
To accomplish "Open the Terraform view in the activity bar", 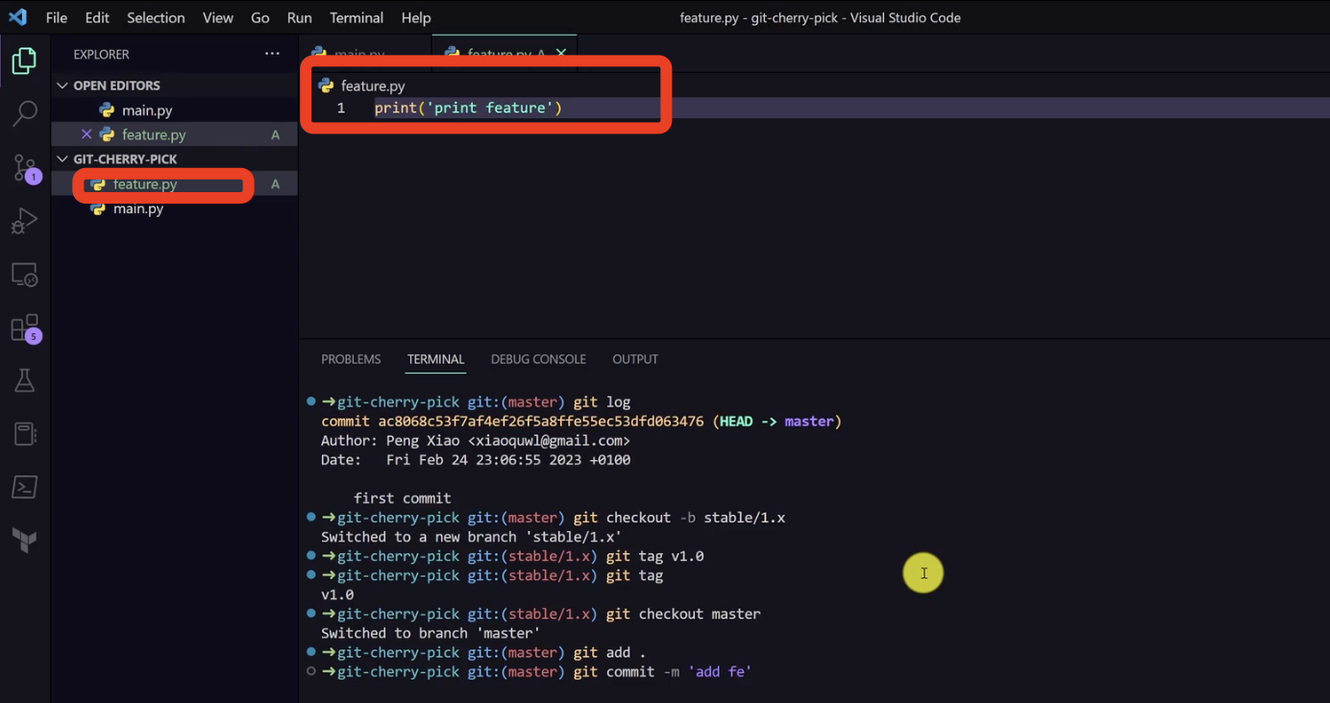I will [24, 540].
